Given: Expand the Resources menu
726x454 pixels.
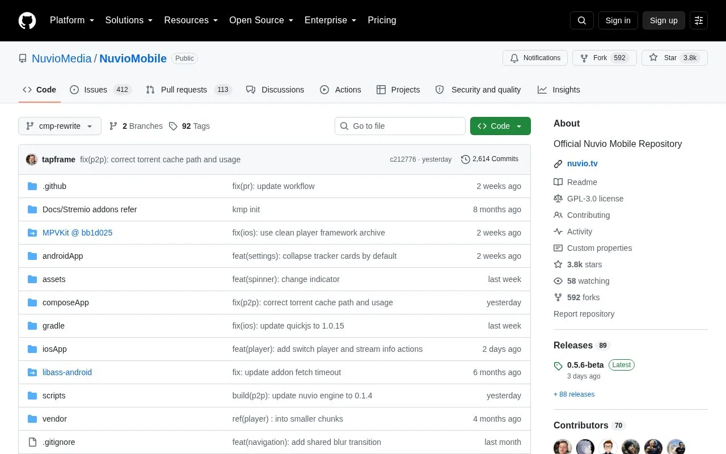Looking at the screenshot, I should (191, 20).
